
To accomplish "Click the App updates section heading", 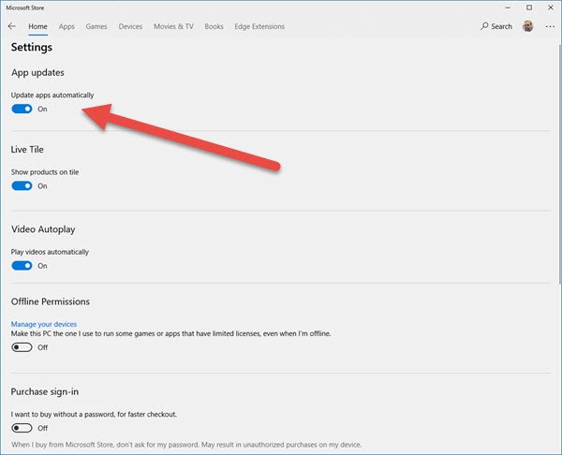I will pos(37,73).
